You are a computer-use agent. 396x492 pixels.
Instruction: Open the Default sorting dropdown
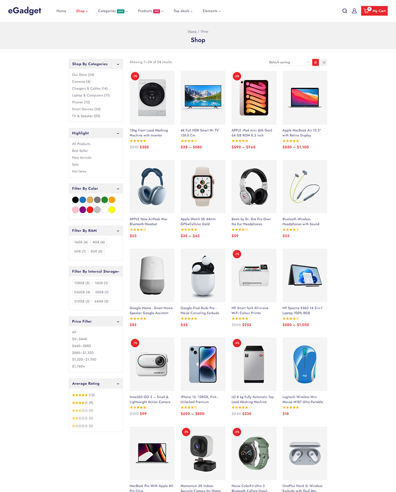point(289,62)
